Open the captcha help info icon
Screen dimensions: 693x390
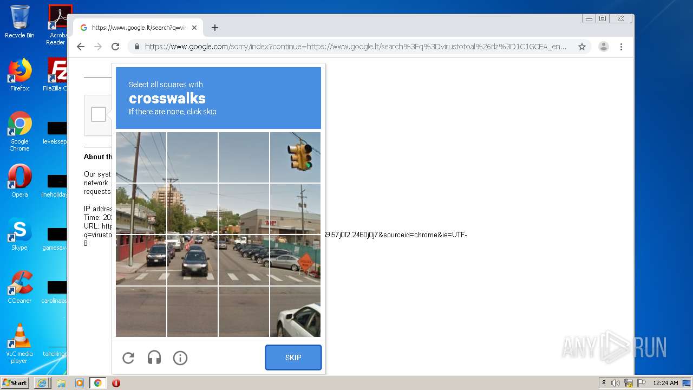(180, 357)
